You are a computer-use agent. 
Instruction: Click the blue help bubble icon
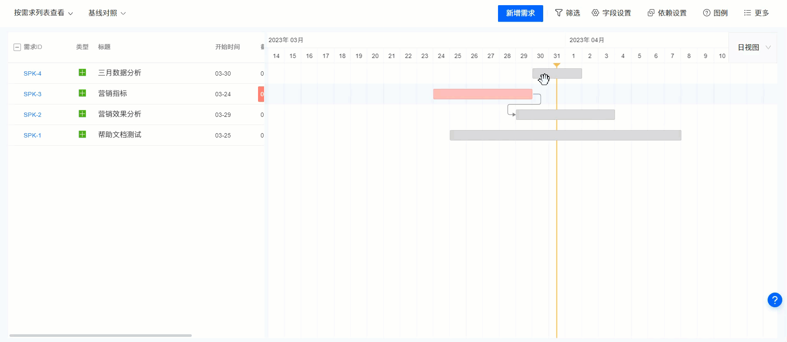point(775,300)
